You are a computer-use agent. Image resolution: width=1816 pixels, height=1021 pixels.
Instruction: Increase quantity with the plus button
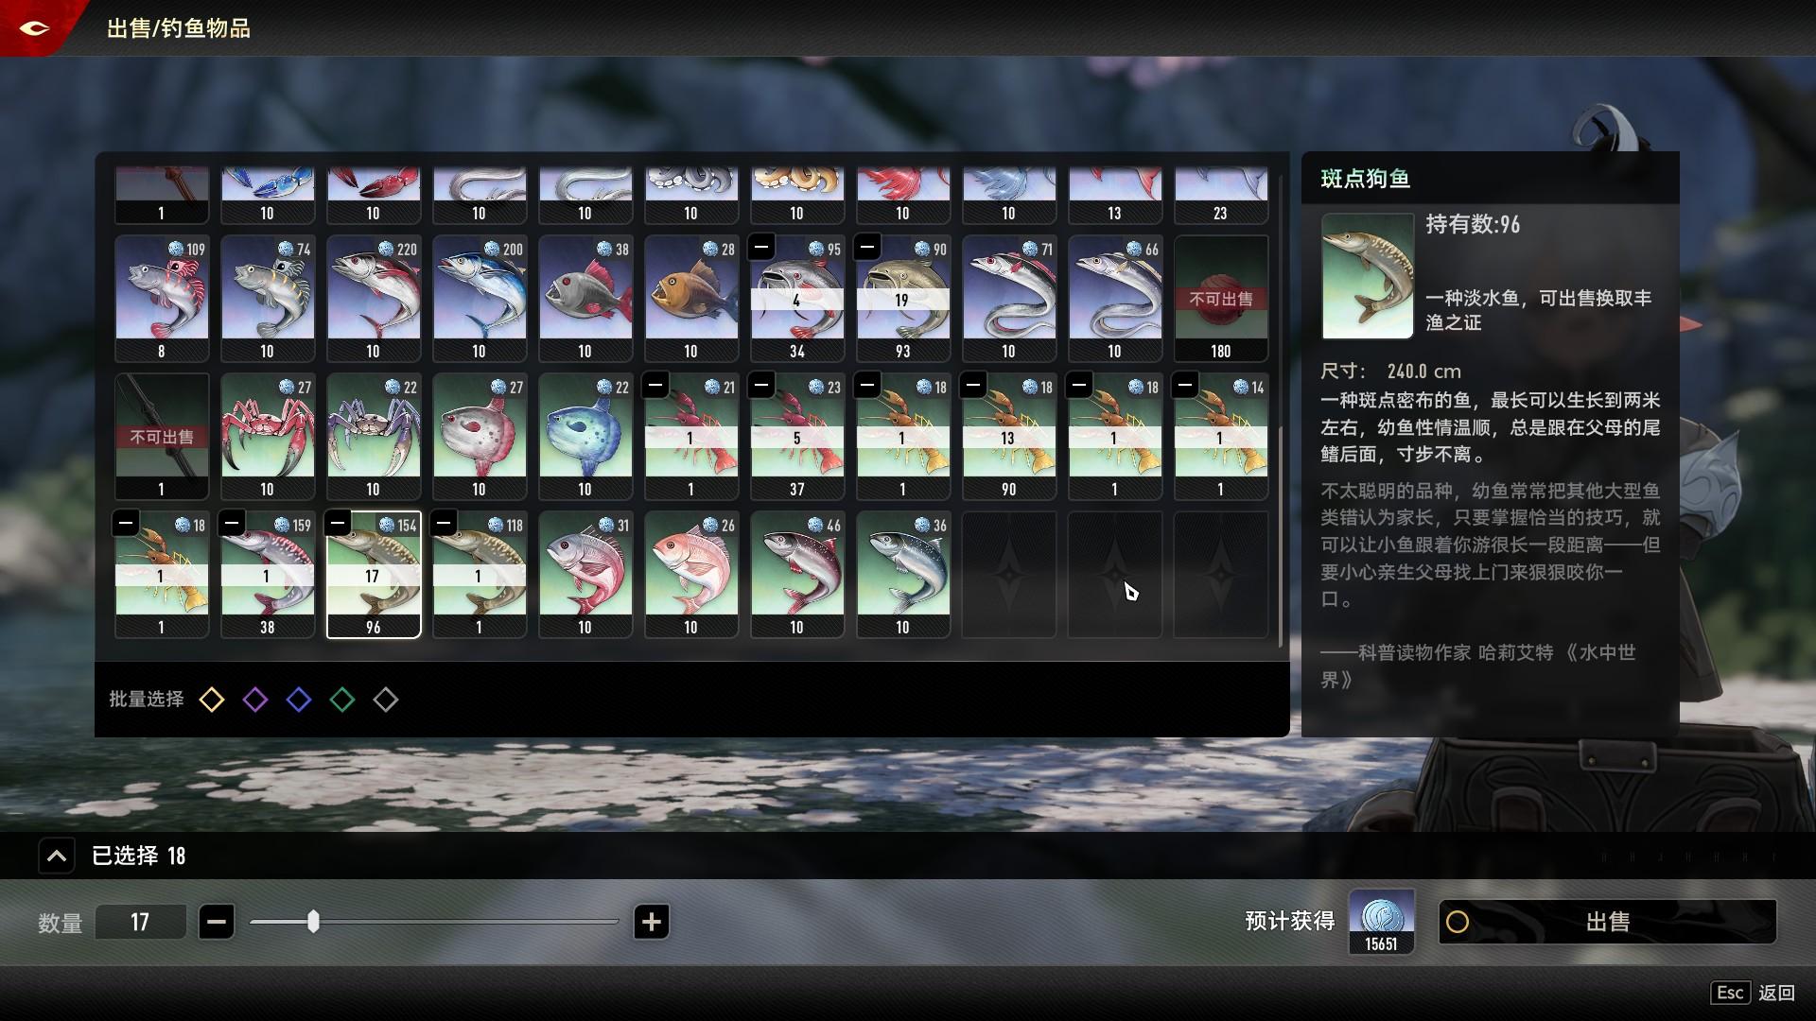pyautogui.click(x=651, y=922)
